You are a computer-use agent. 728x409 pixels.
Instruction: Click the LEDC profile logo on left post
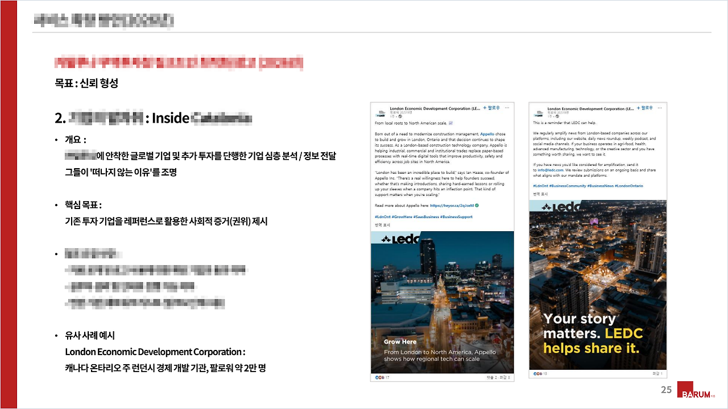coord(380,112)
